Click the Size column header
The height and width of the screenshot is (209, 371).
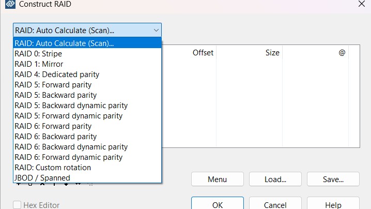pos(272,53)
